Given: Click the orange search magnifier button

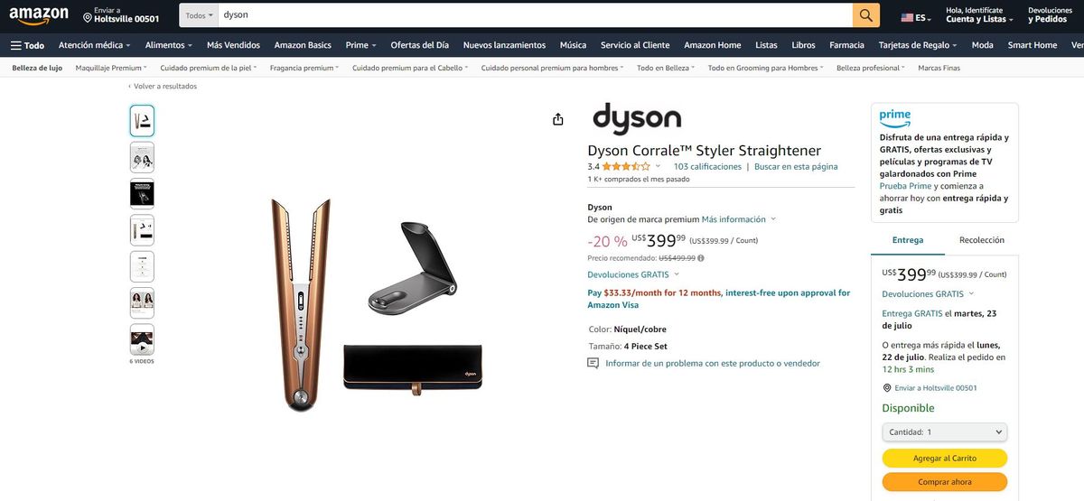Looking at the screenshot, I should (x=865, y=15).
